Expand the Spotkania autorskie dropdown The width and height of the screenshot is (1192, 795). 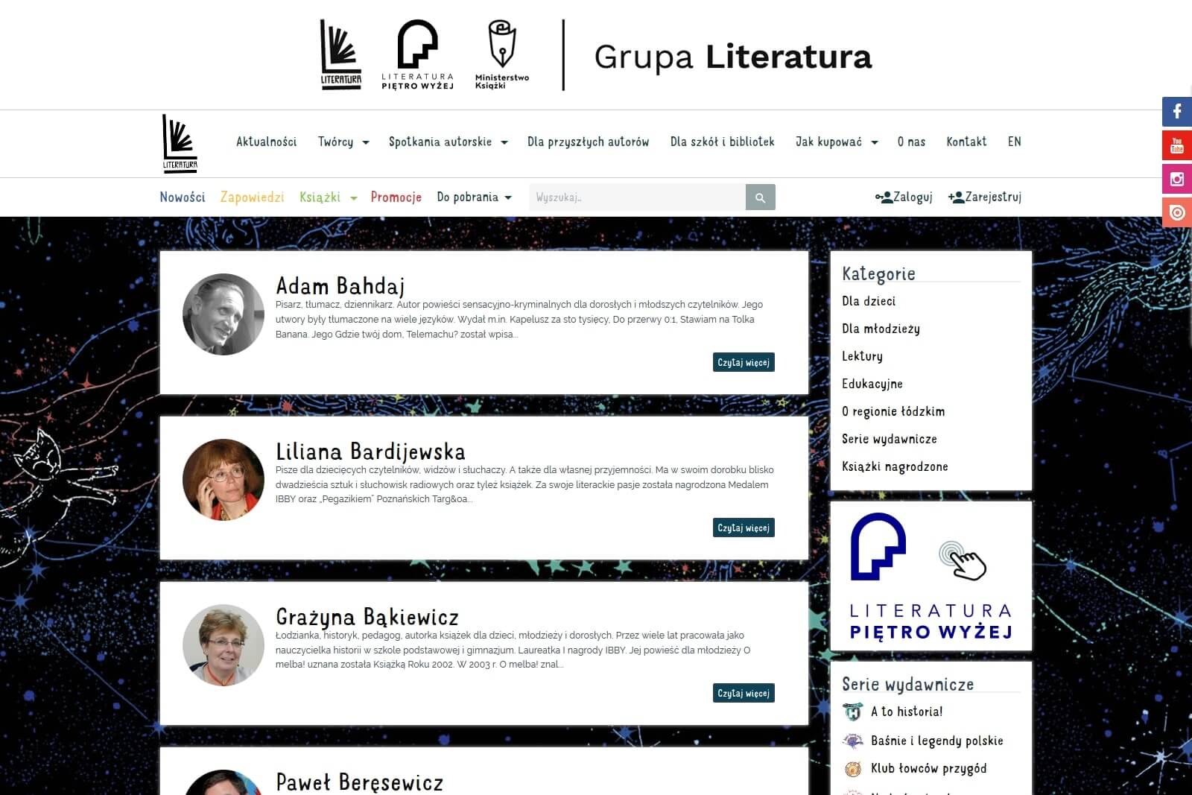[448, 142]
